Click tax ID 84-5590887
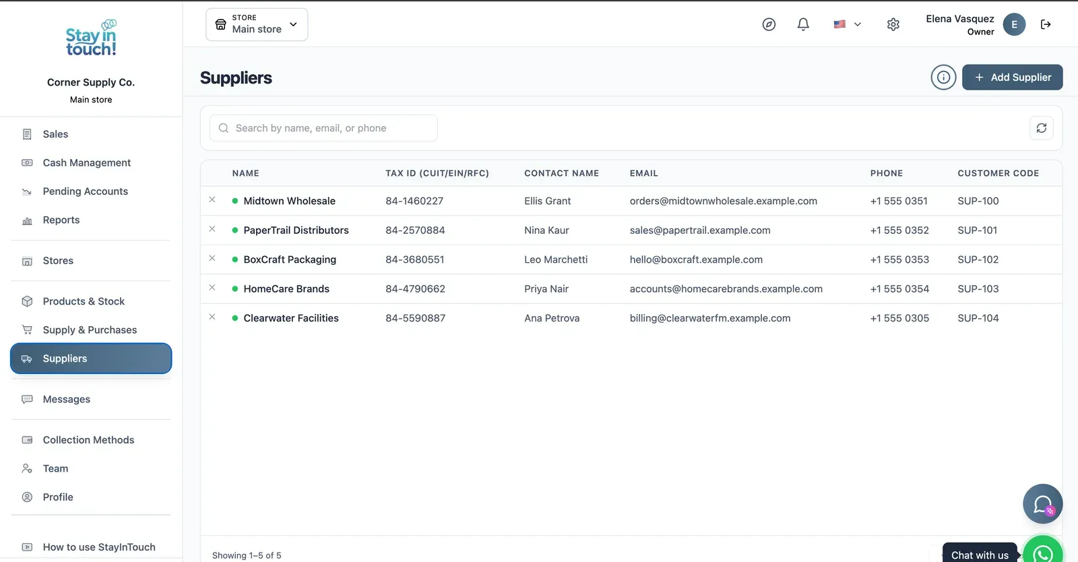Viewport: 1078px width, 562px height. 415,318
